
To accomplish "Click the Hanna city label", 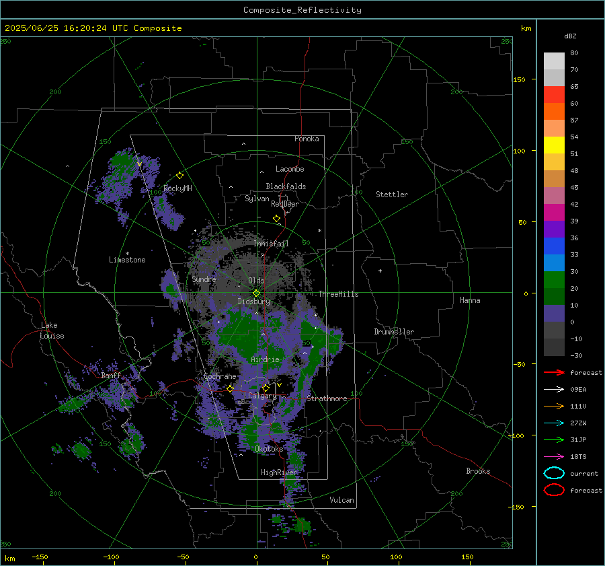I will click(470, 300).
